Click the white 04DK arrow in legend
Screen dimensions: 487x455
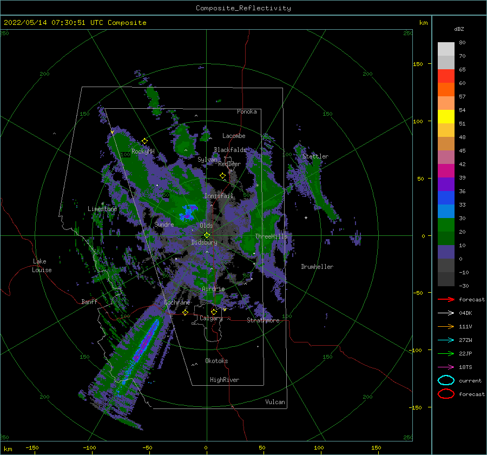[446, 313]
